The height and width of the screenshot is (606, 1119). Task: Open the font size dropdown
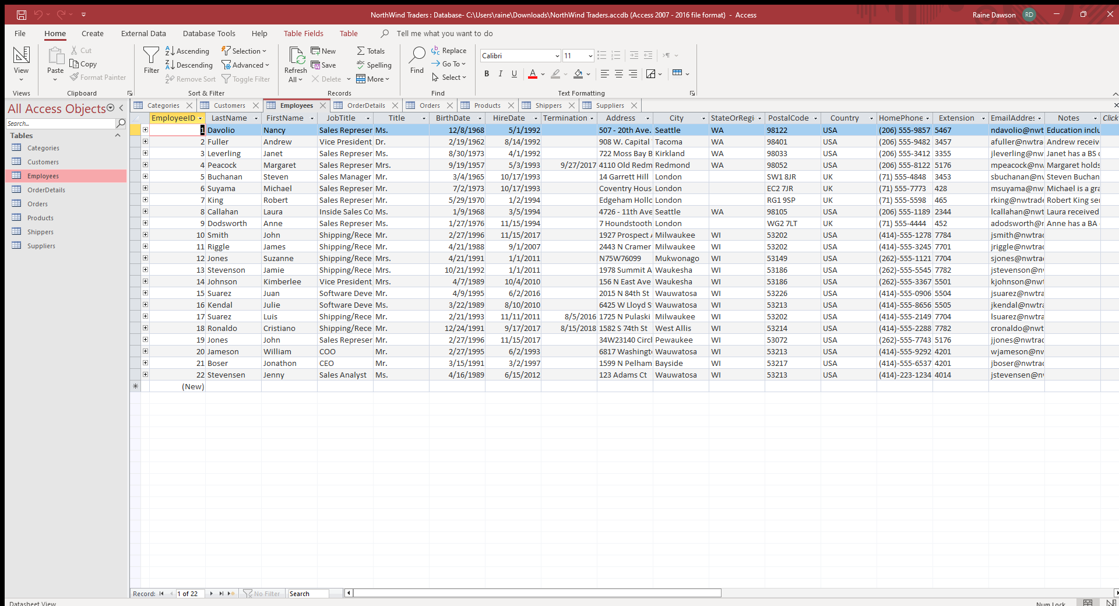(x=587, y=55)
